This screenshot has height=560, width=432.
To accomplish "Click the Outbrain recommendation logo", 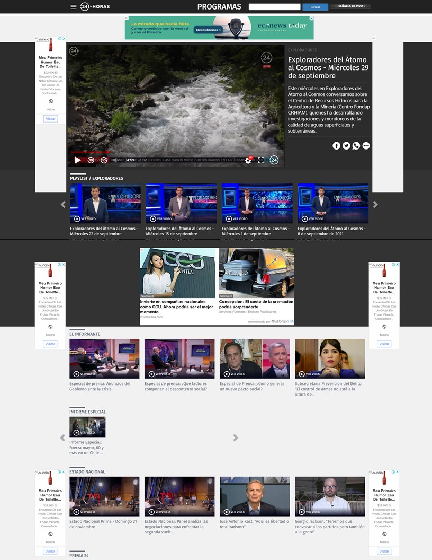I will point(280,321).
